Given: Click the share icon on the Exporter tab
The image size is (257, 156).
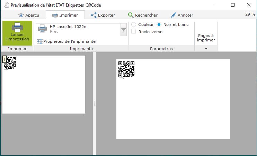Looking at the screenshot, I should click(94, 15).
